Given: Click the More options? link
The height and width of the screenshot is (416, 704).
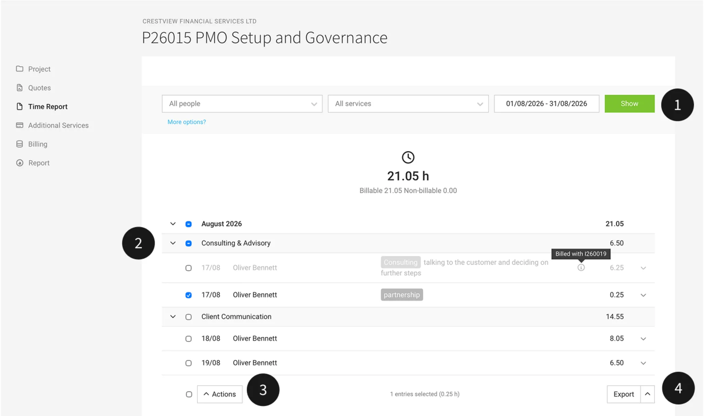Looking at the screenshot, I should [x=187, y=122].
